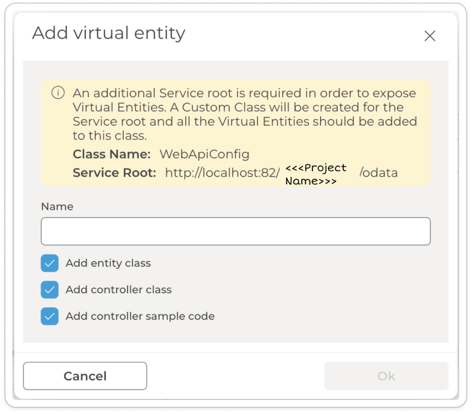Image resolution: width=472 pixels, height=414 pixels.
Task: Click the Name field label
Action: coord(57,206)
